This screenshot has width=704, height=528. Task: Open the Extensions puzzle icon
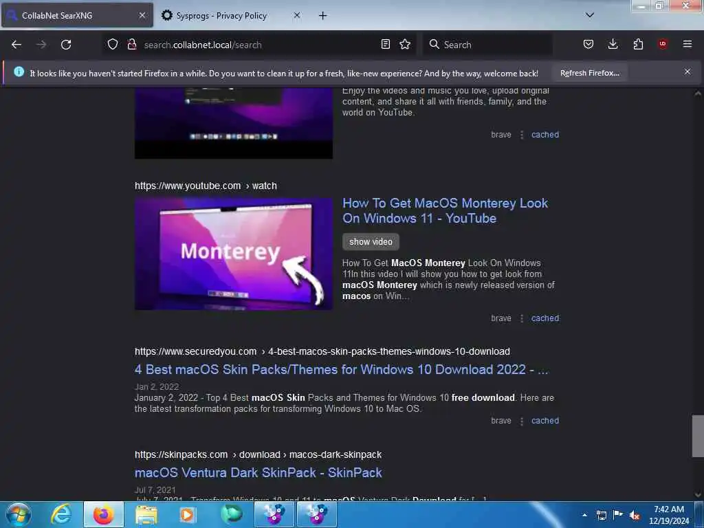pos(638,44)
